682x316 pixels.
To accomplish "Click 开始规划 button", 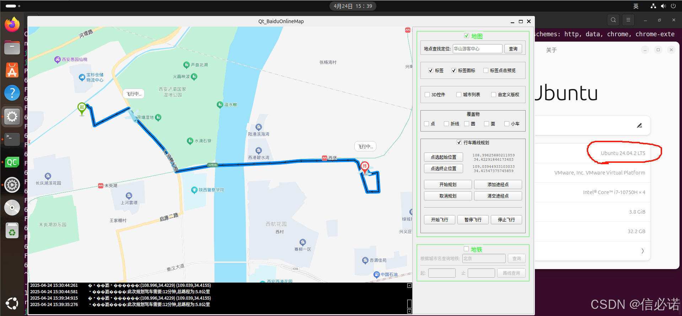I will point(448,184).
